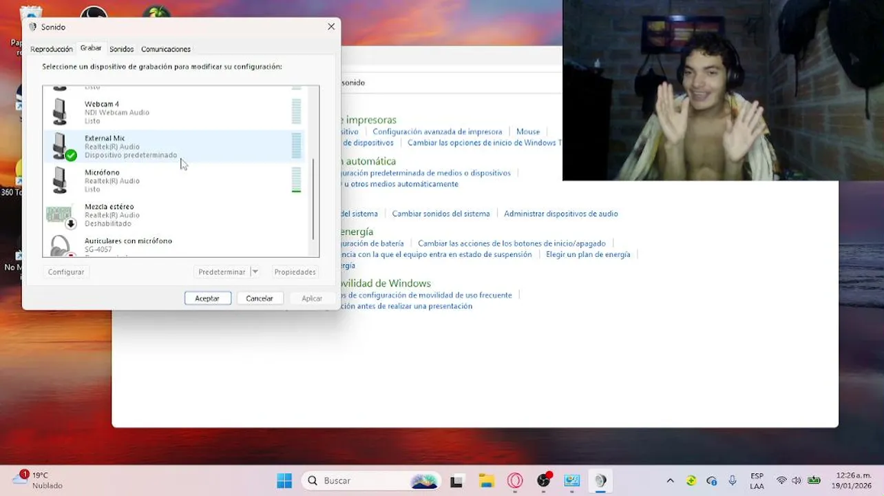884x496 pixels.
Task: Open the Mouse link in Control Panel
Action: coord(528,132)
